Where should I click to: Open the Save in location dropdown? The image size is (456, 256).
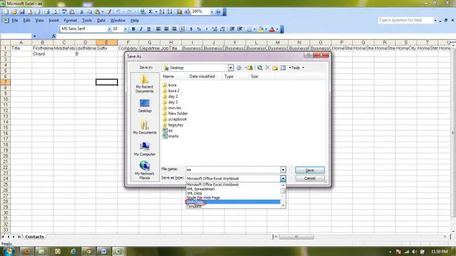(230, 68)
